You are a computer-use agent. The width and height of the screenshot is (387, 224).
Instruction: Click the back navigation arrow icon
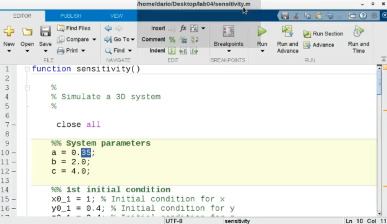108,28
